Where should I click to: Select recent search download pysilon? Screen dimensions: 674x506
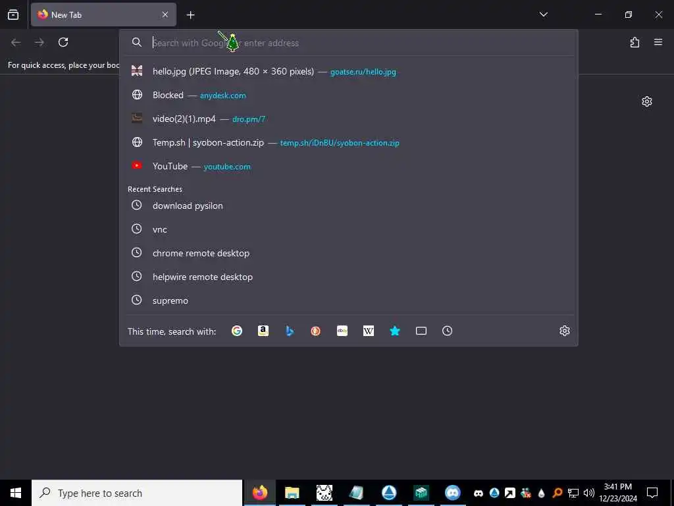coord(349,206)
